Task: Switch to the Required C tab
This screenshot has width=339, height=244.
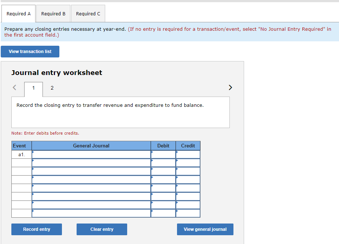Action: coord(88,14)
